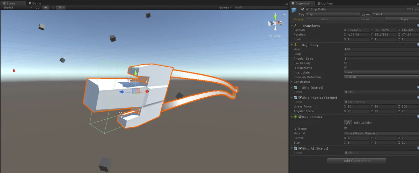Click the AI Ship Delta object cube icon
419x173 pixels.
point(294,9)
